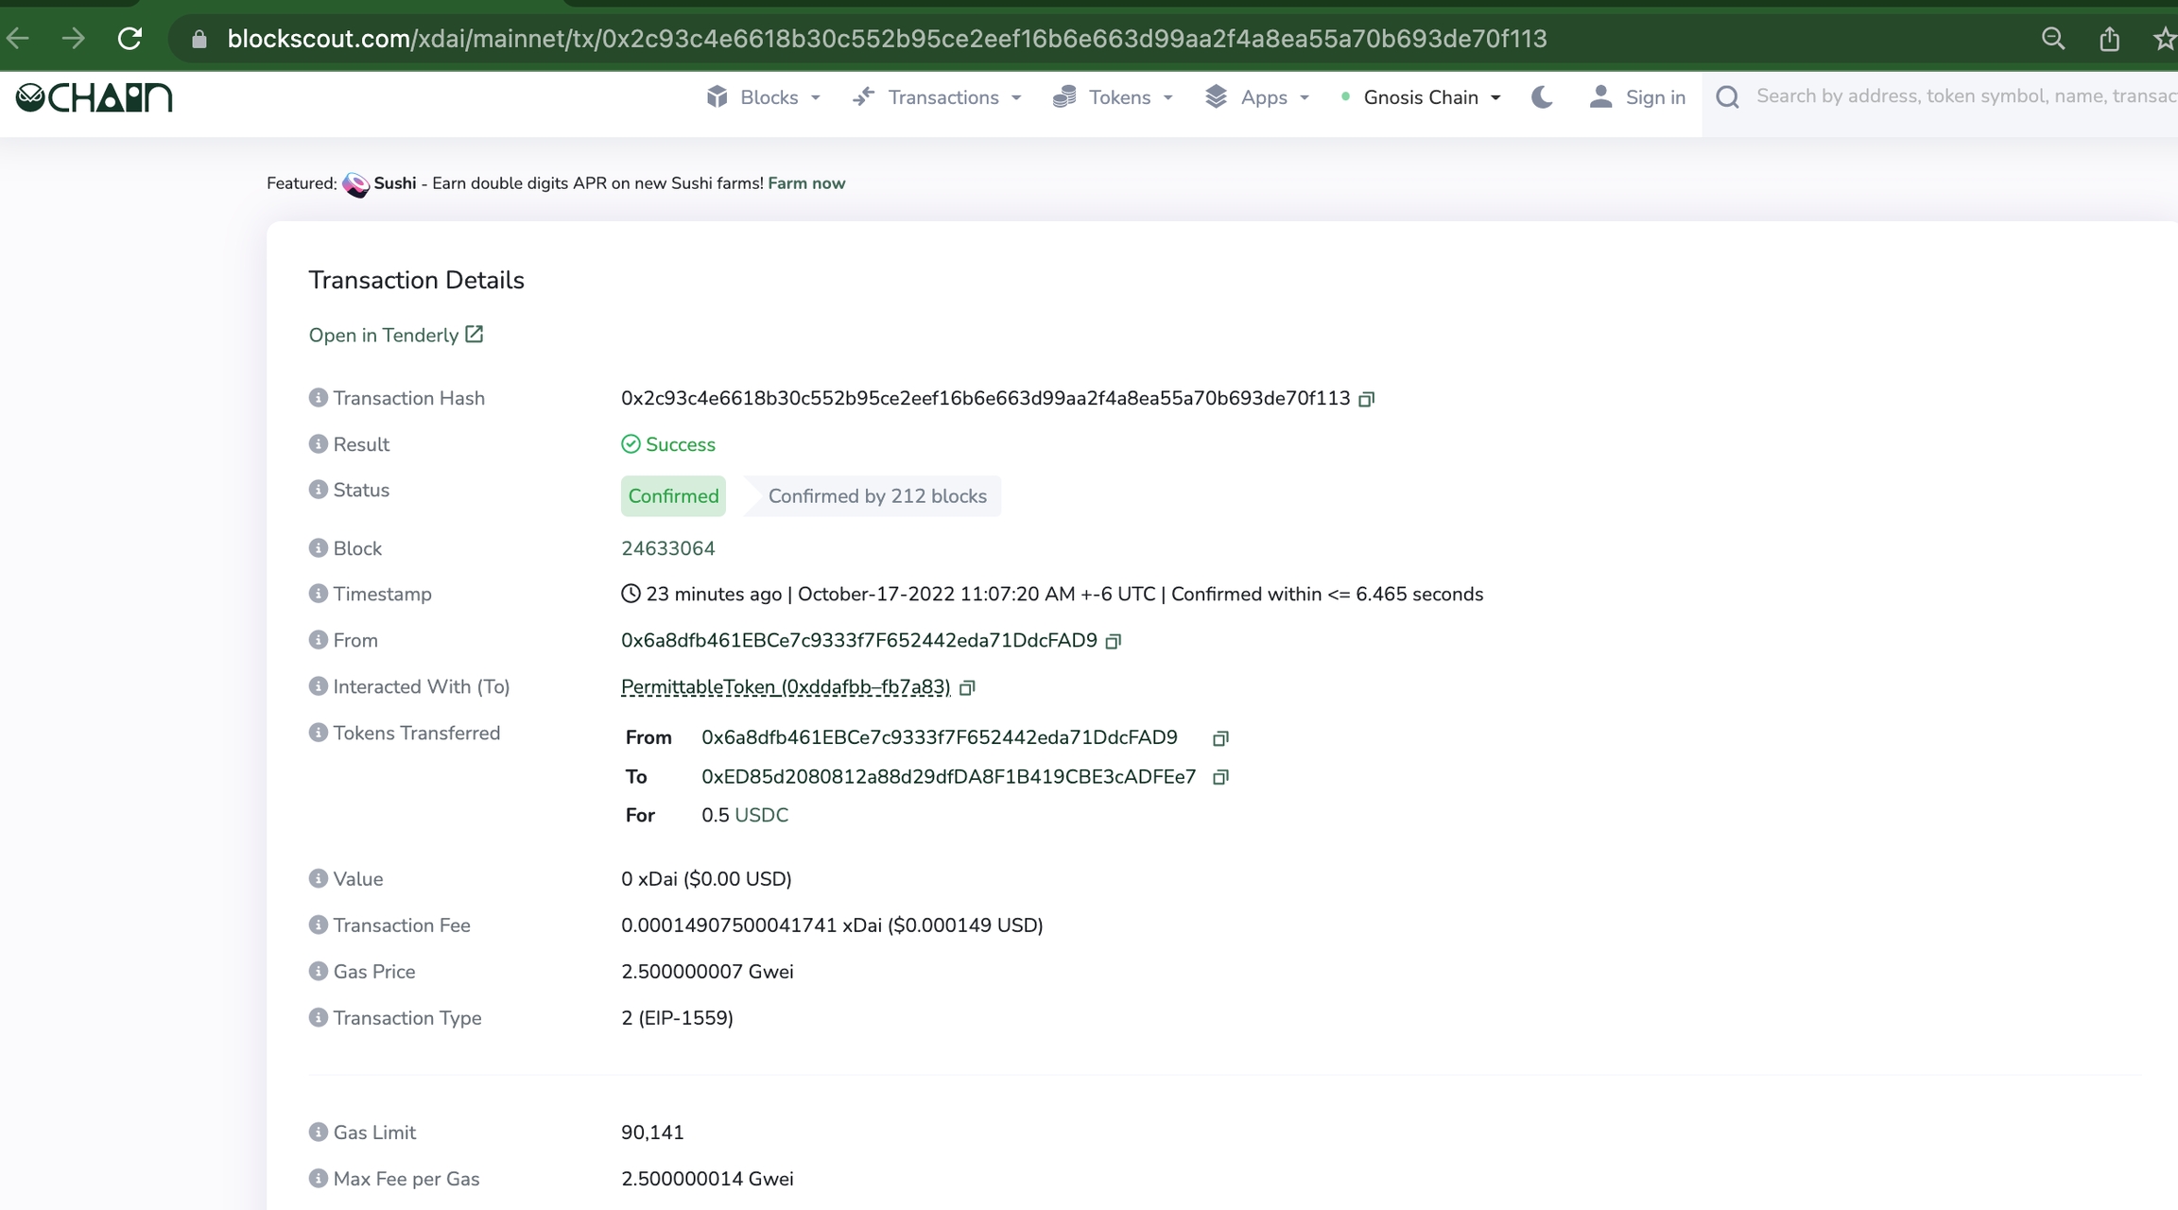This screenshot has width=2178, height=1210.
Task: Open the USDC token link
Action: [x=761, y=815]
